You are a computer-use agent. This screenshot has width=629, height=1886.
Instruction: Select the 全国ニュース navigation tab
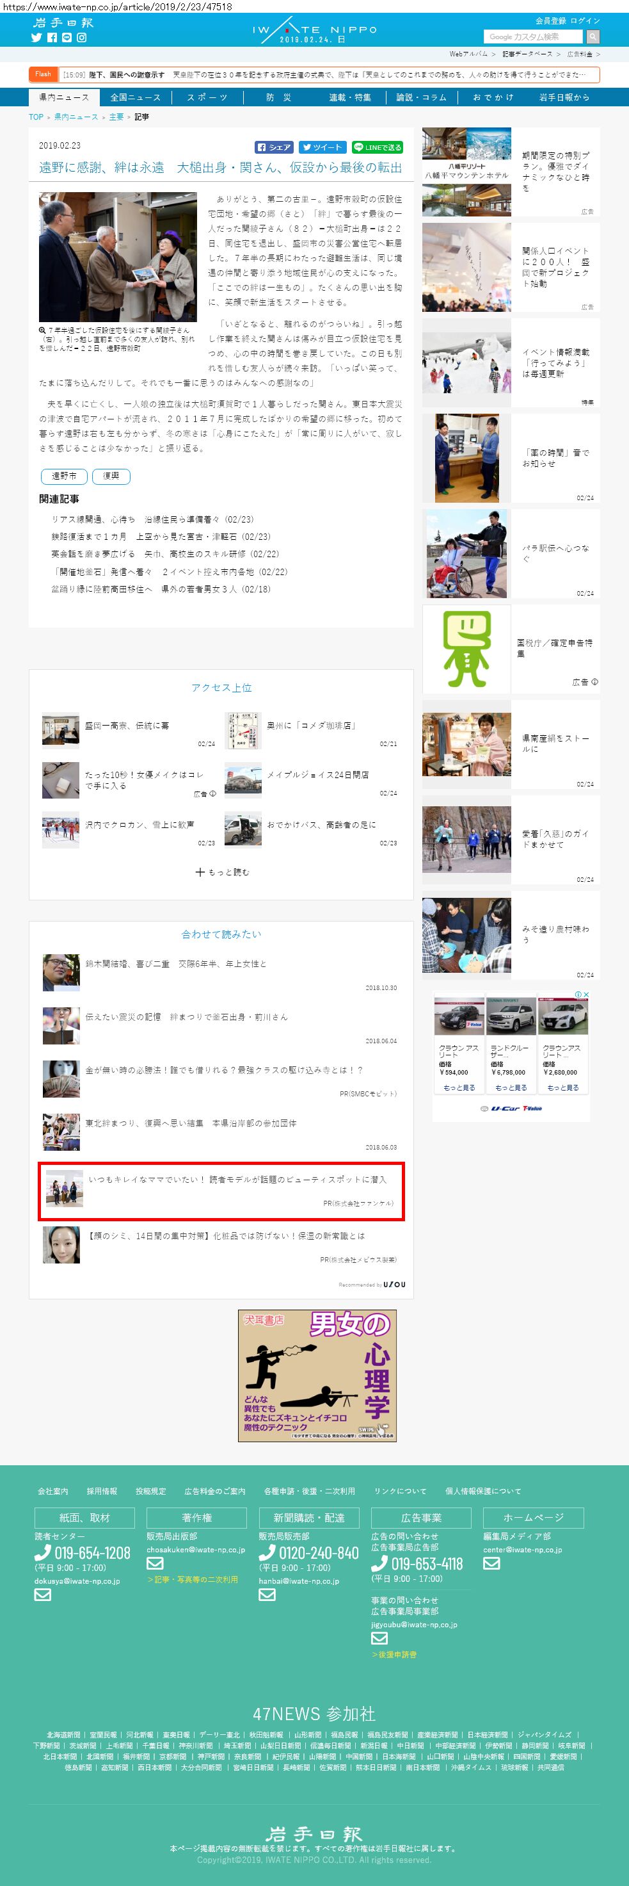[135, 97]
